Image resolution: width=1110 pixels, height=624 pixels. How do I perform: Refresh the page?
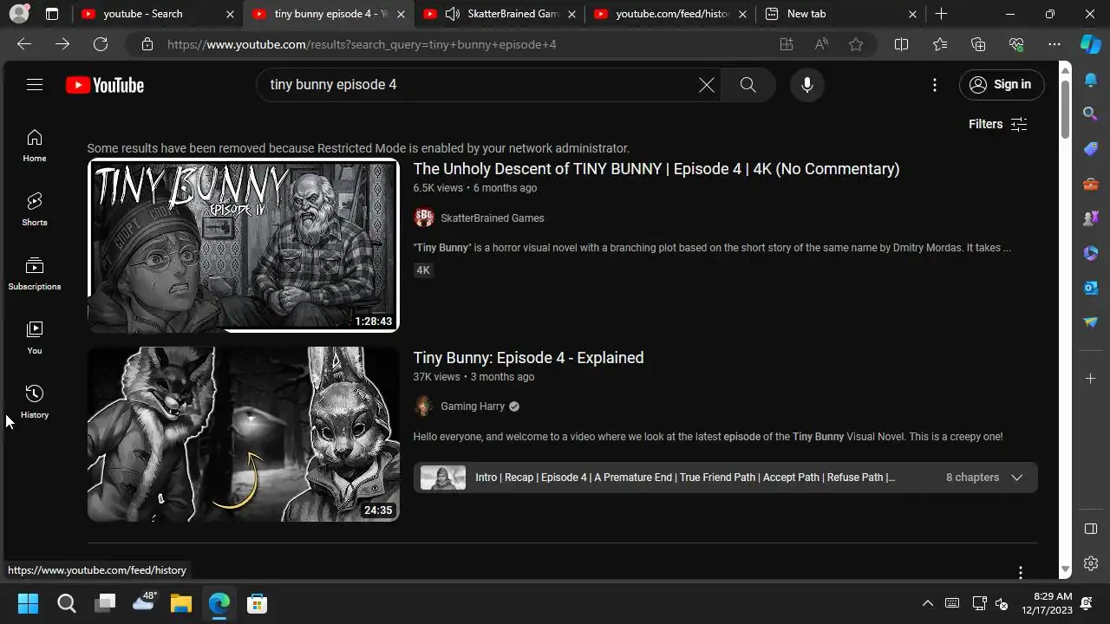tap(101, 44)
